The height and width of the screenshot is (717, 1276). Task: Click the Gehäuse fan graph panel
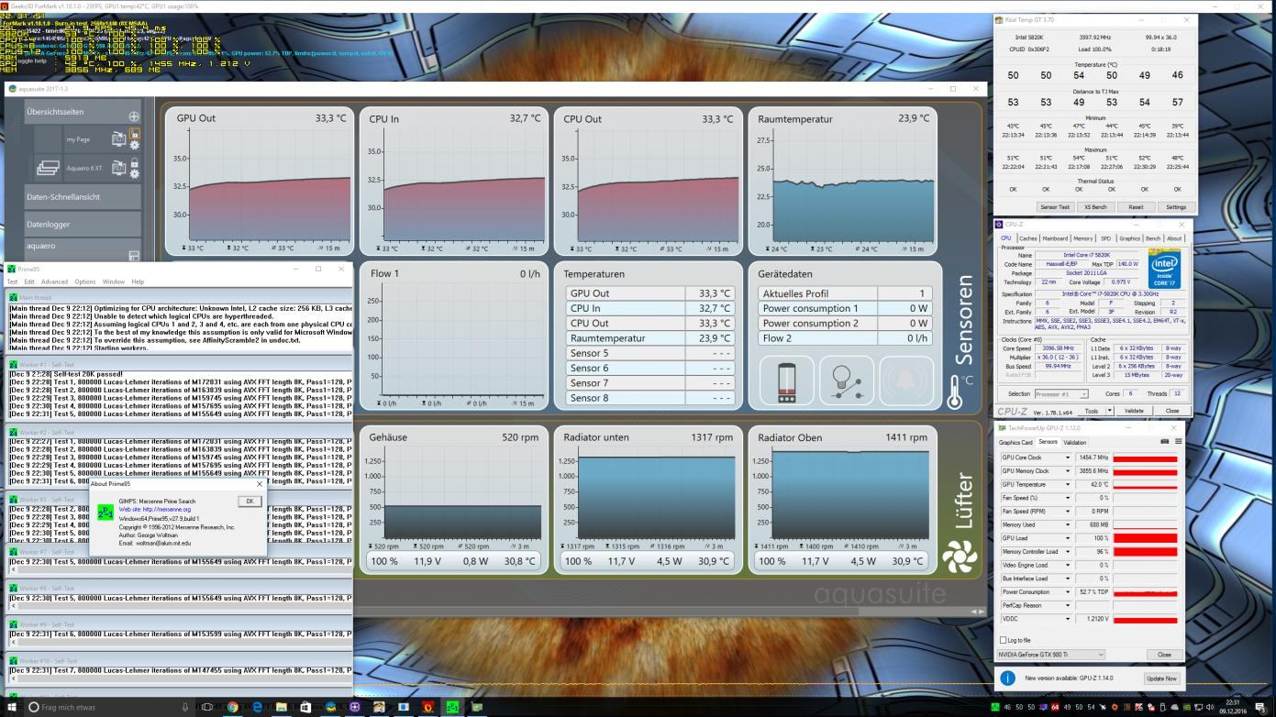[x=454, y=499]
